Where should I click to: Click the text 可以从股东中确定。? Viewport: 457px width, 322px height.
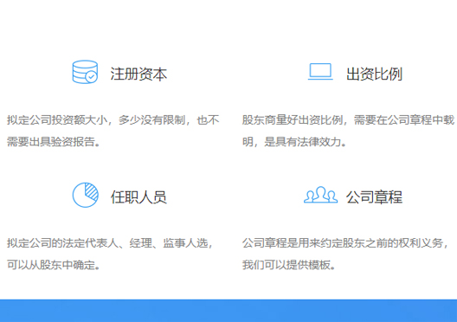click(x=54, y=265)
